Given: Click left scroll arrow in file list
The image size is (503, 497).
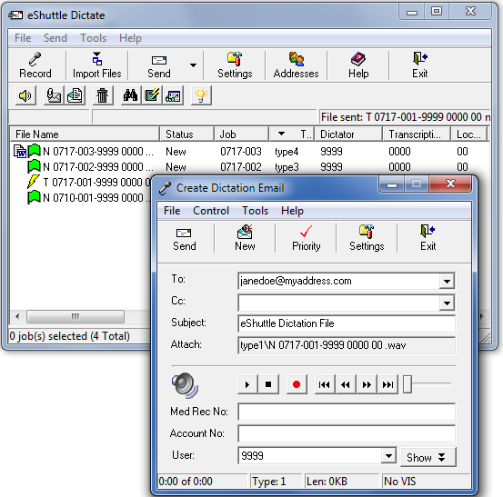Looking at the screenshot, I should click(x=17, y=316).
